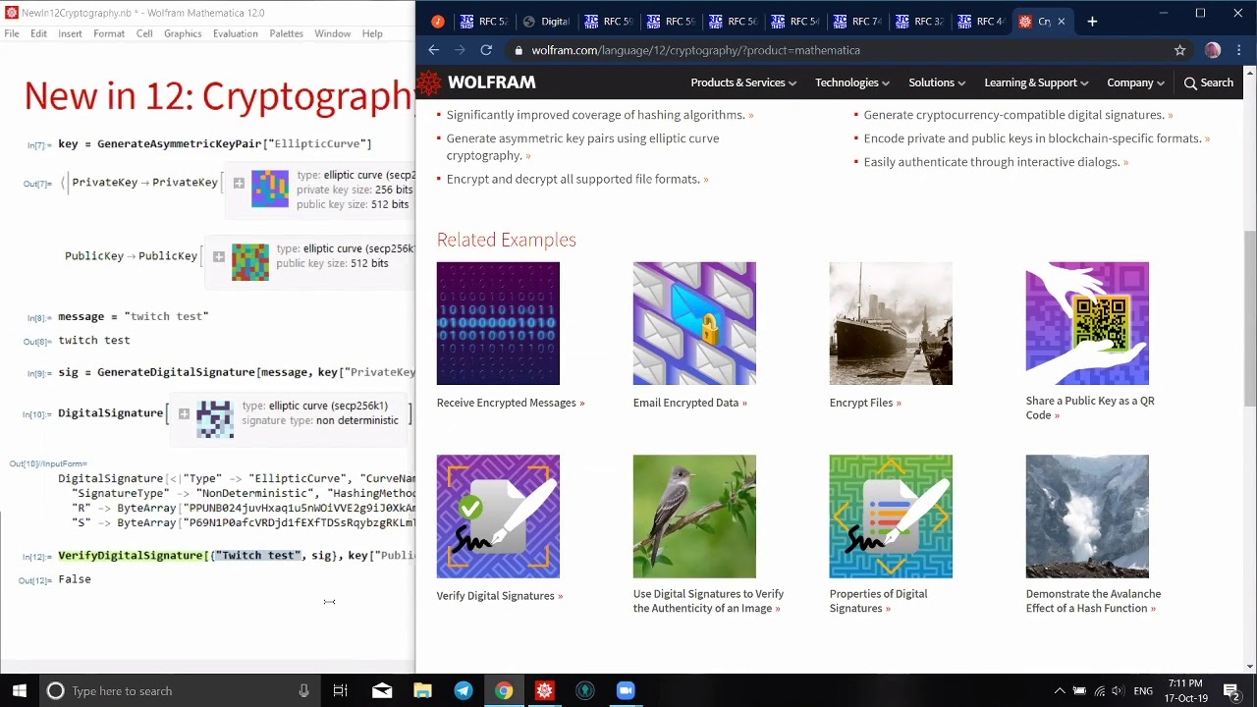This screenshot has height=707, width=1257.
Task: Open the File menu in Mathematica
Action: pos(12,33)
